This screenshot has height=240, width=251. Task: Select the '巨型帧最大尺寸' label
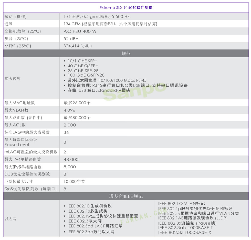coord(18,181)
